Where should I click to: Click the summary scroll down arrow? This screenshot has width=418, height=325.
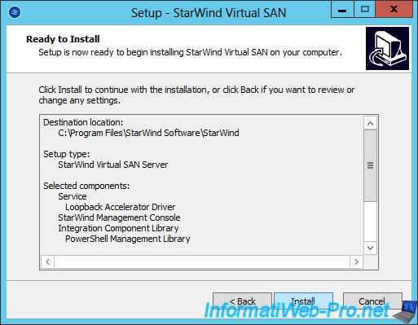(370, 248)
